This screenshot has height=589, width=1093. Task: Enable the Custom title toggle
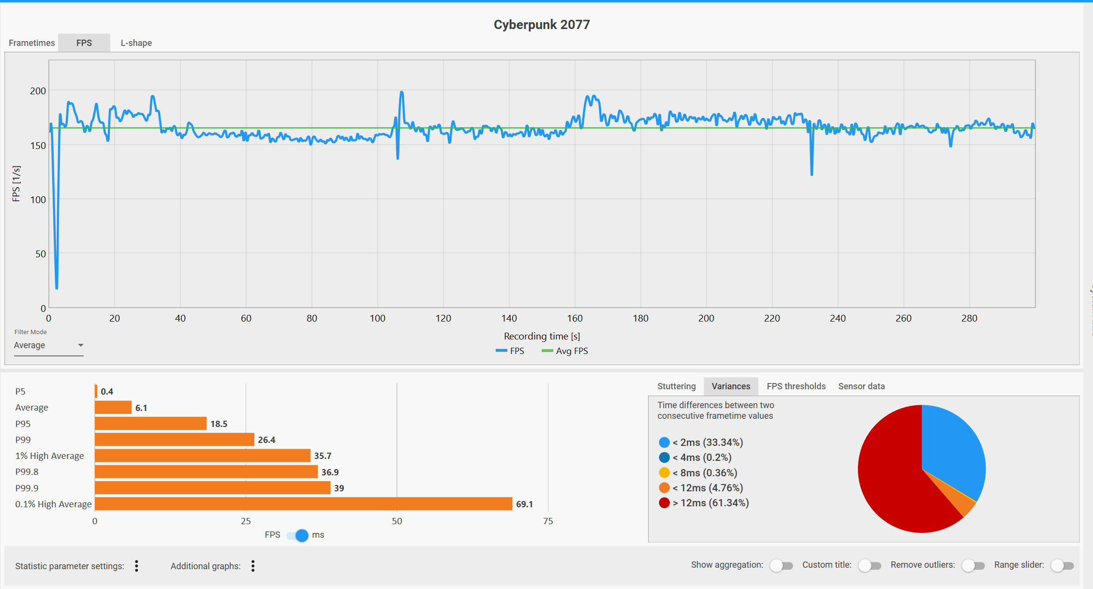tap(870, 565)
